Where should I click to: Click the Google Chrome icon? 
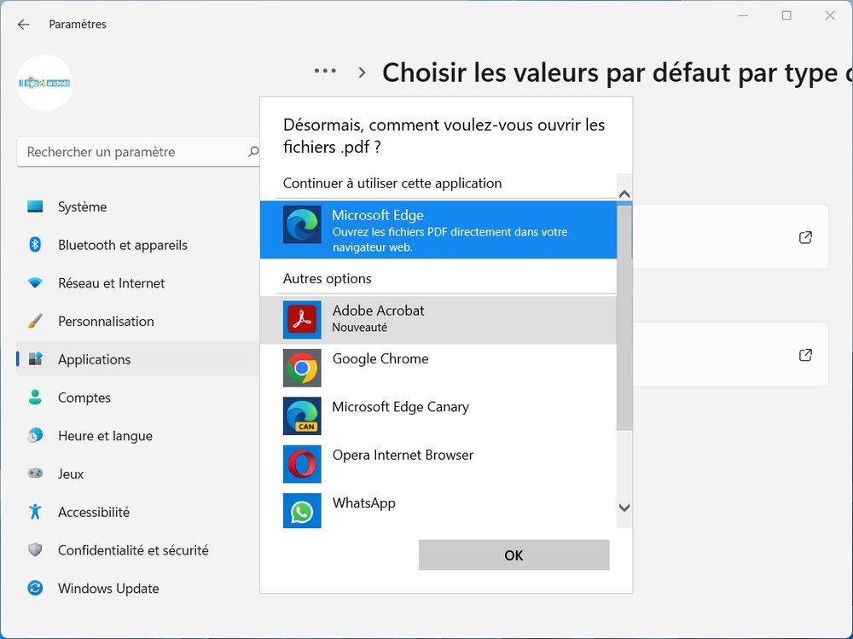302,368
